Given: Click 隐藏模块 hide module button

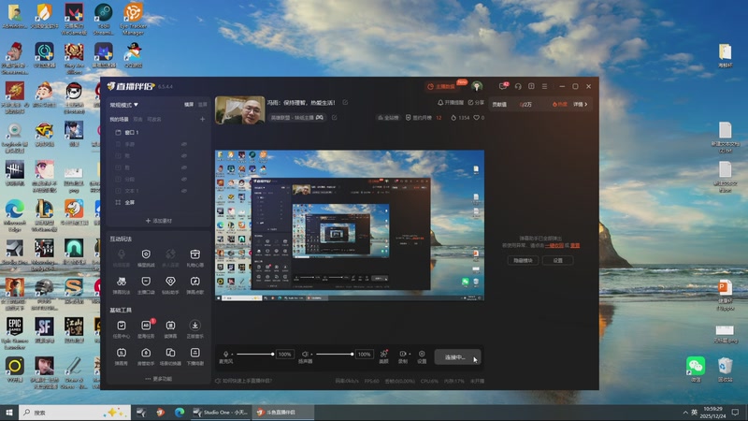Looking at the screenshot, I should [x=523, y=260].
